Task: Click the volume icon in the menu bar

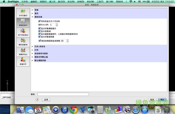Action: 135,1
